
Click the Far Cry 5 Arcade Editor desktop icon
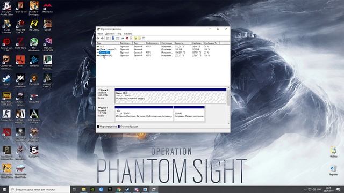point(6,9)
